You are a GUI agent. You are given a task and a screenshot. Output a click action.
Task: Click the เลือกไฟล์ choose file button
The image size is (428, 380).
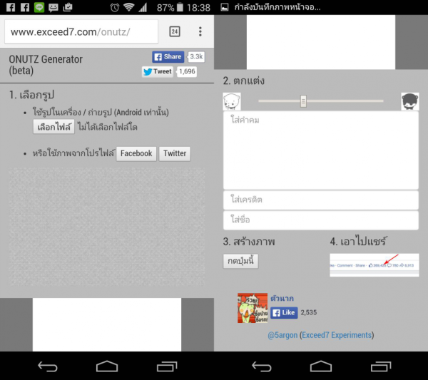(x=53, y=127)
